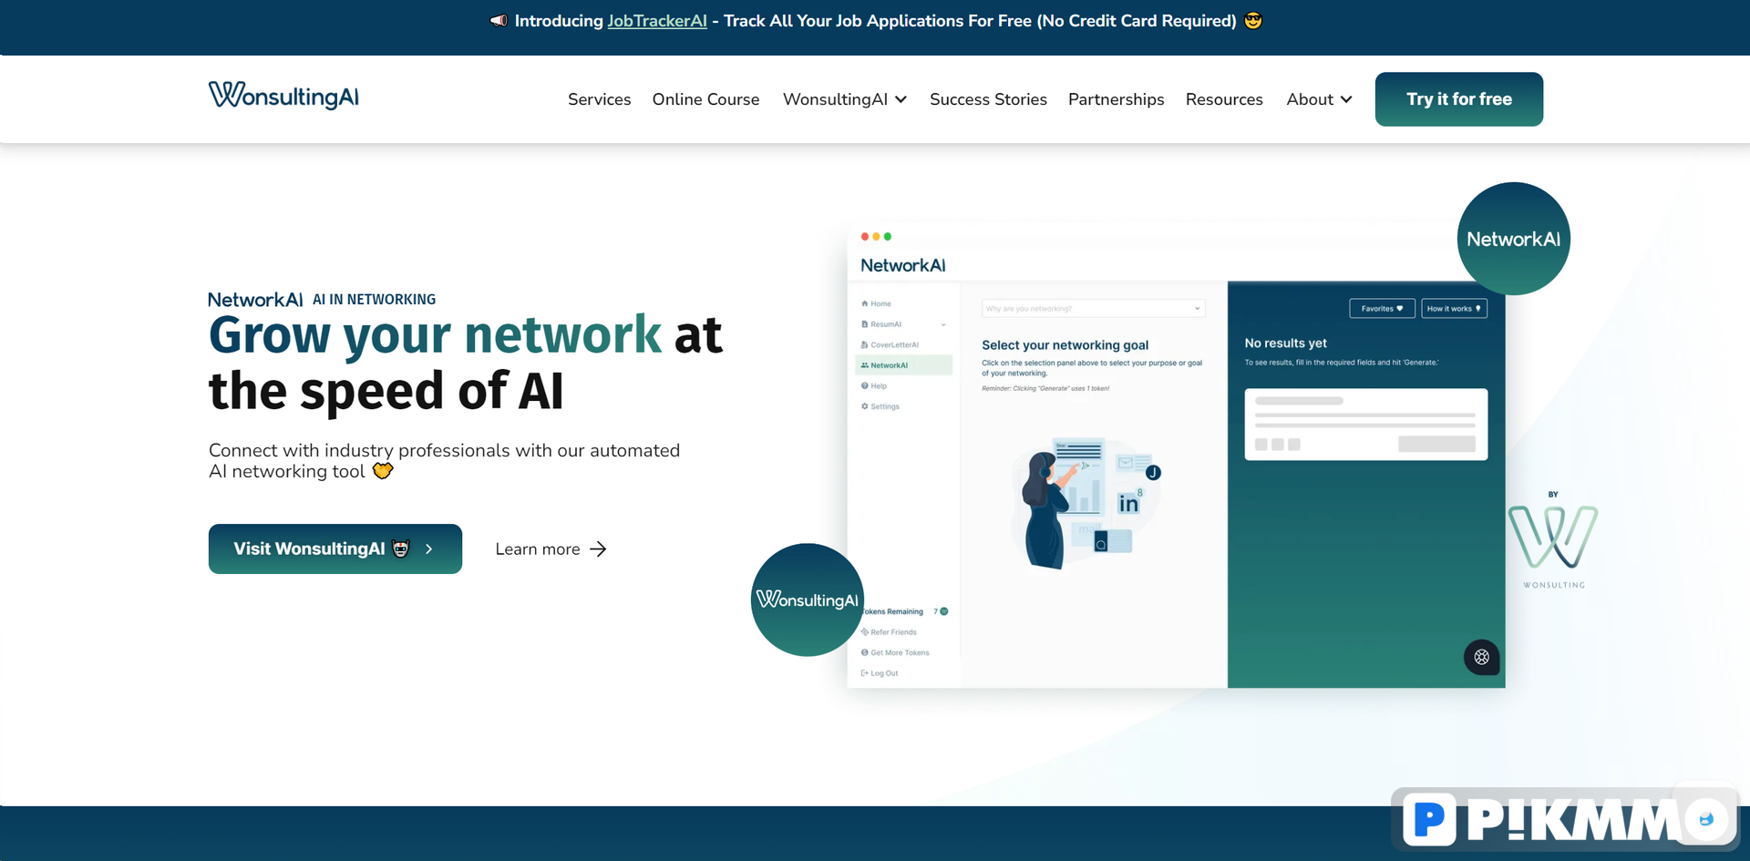Click the placeholder result card
The height and width of the screenshot is (861, 1750).
pos(1365,425)
